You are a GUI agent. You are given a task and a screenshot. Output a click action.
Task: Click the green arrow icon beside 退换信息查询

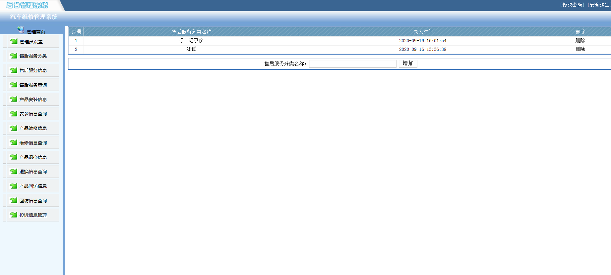(x=14, y=171)
